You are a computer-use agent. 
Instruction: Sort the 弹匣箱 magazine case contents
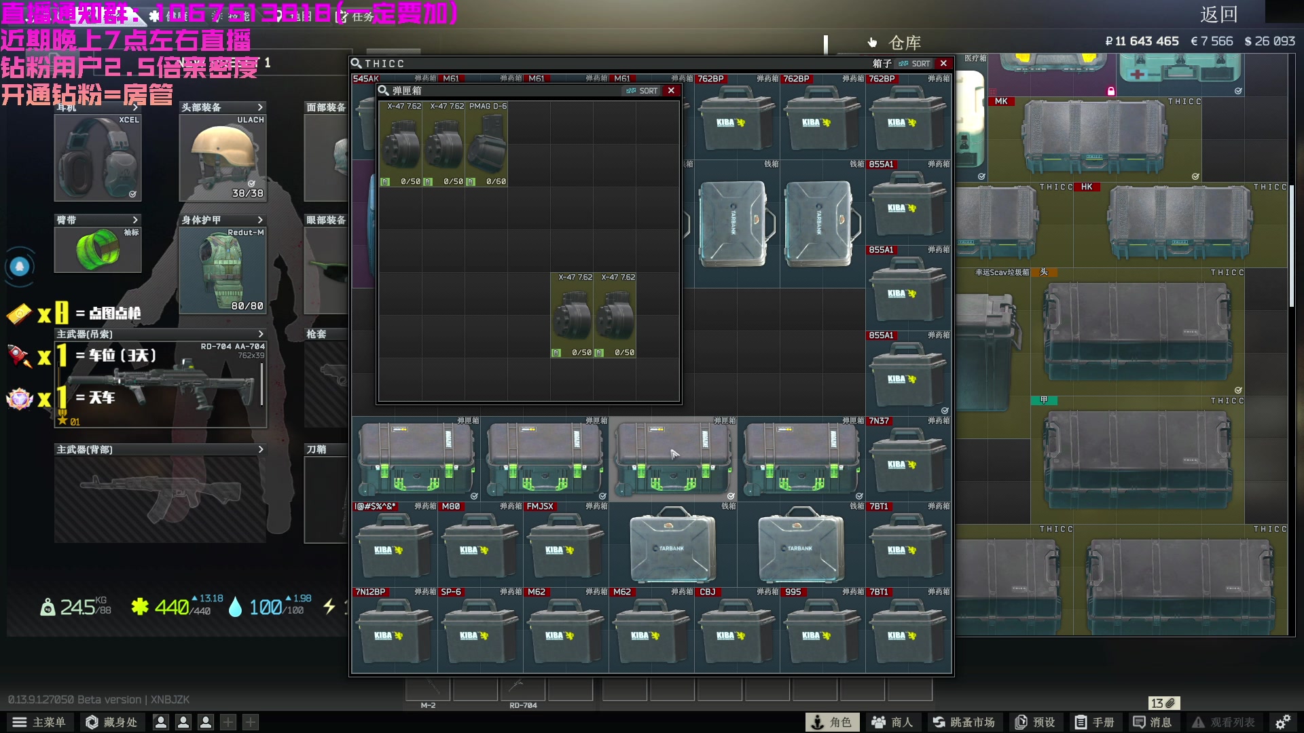642,90
